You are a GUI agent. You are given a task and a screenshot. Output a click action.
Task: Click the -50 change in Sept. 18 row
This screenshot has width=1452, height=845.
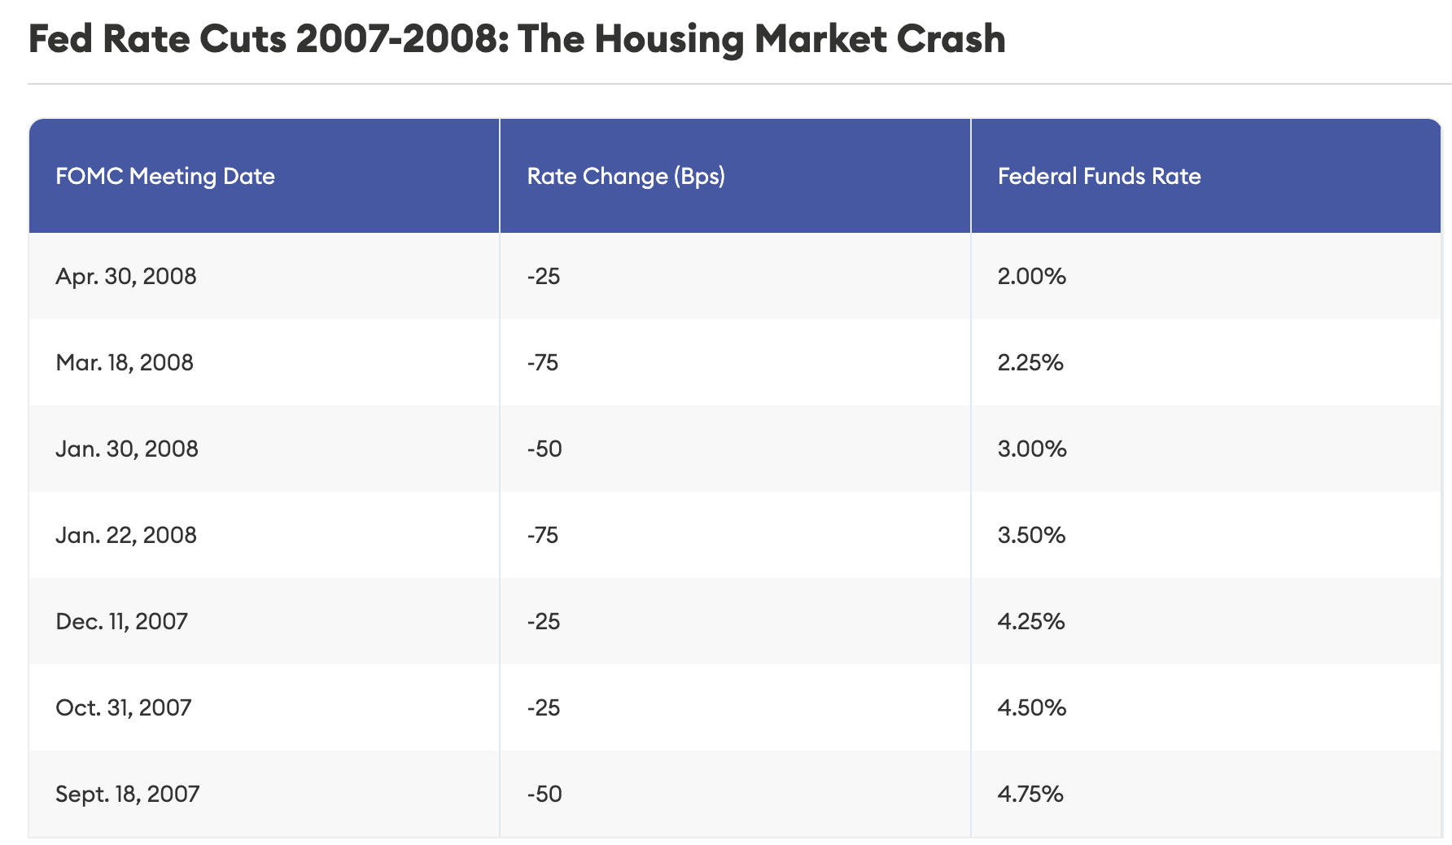544,794
